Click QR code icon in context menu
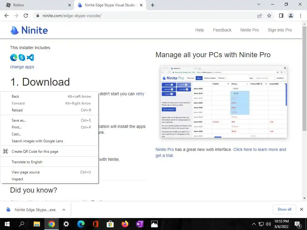 tap(5, 151)
